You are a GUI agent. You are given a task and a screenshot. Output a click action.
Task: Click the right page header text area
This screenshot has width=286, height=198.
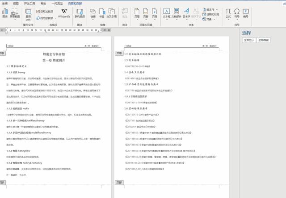[172, 46]
